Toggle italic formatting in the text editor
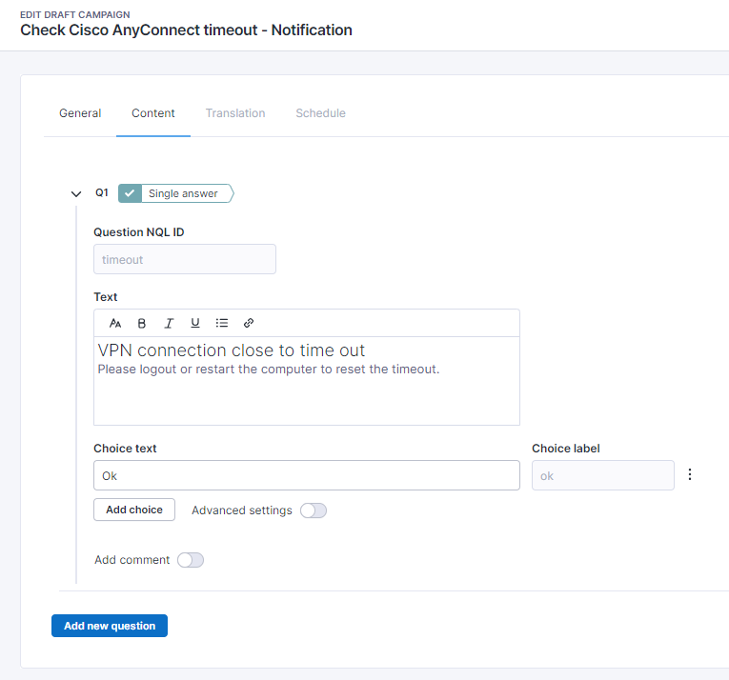Screen dimensions: 729x680 click(169, 323)
